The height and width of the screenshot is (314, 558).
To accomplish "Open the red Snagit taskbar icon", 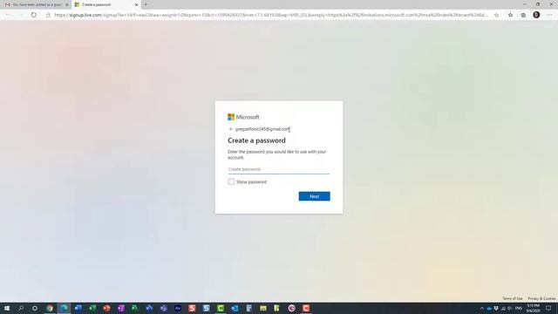I will point(192,308).
